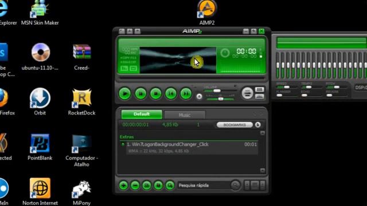Click the visualization area in AIMP2 display
The image size is (367, 206).
click(178, 60)
